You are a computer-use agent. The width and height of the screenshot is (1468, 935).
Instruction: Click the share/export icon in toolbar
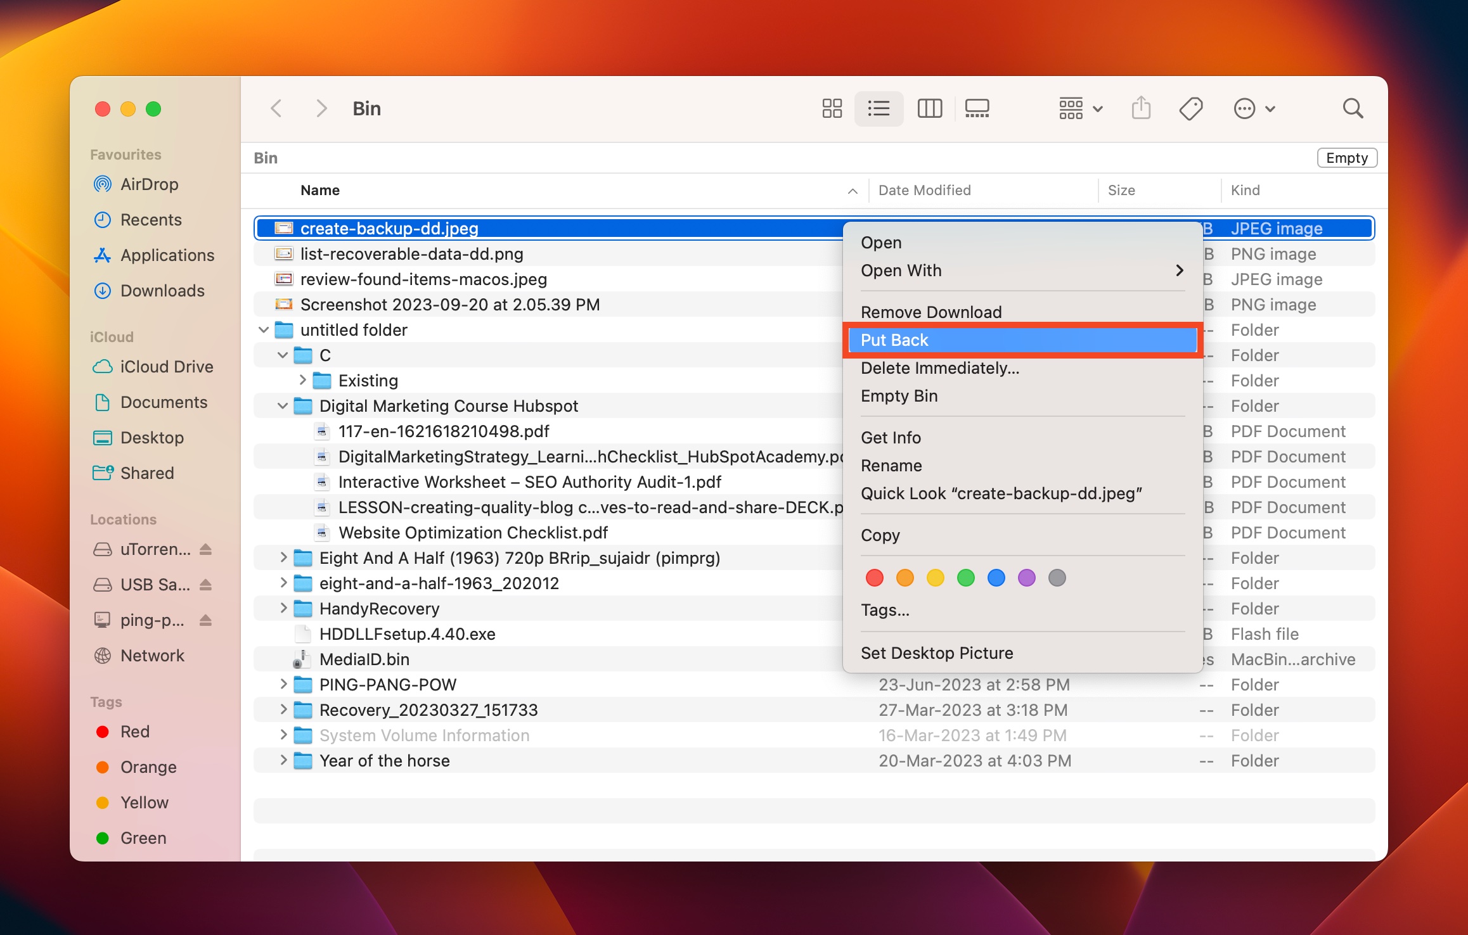click(x=1140, y=107)
